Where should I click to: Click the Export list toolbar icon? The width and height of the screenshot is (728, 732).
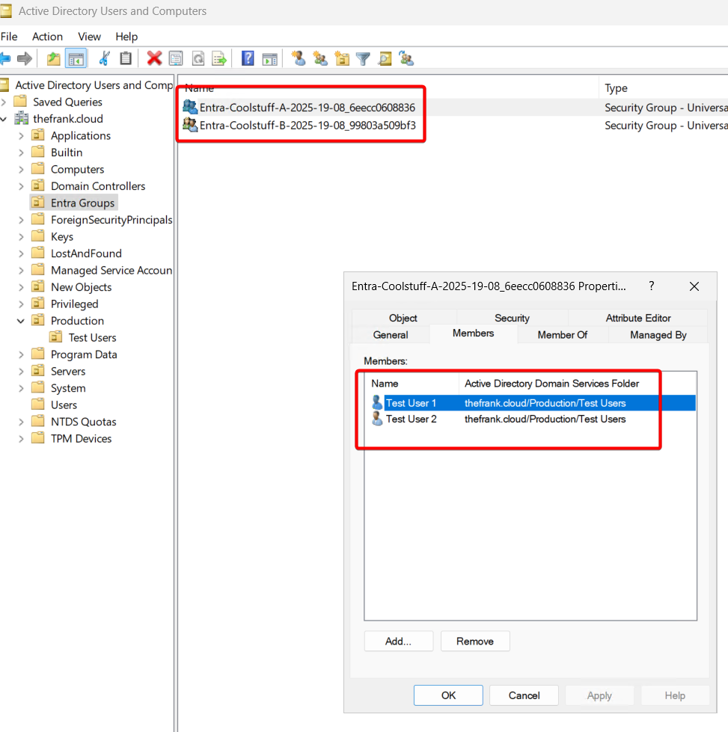pos(218,58)
